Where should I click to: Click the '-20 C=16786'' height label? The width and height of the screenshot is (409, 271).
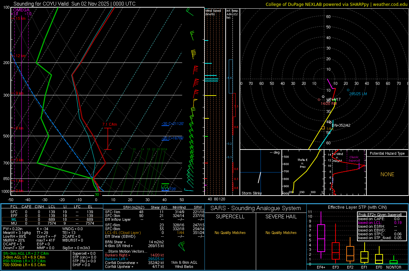point(173,138)
